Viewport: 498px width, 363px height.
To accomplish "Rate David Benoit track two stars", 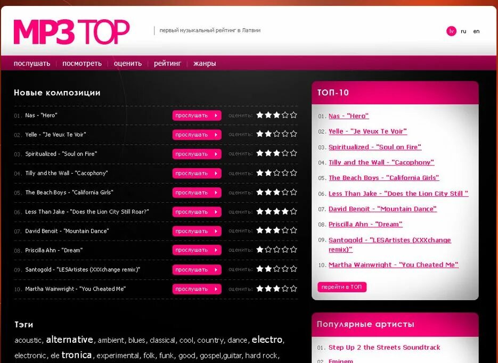I will click(268, 230).
